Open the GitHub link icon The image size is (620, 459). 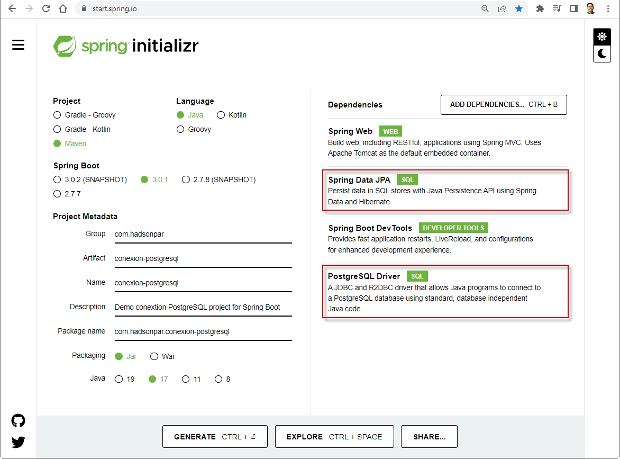coord(18,420)
